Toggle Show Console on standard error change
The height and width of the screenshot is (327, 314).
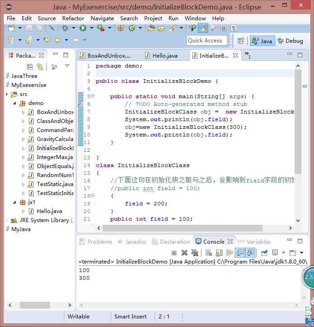(250, 253)
